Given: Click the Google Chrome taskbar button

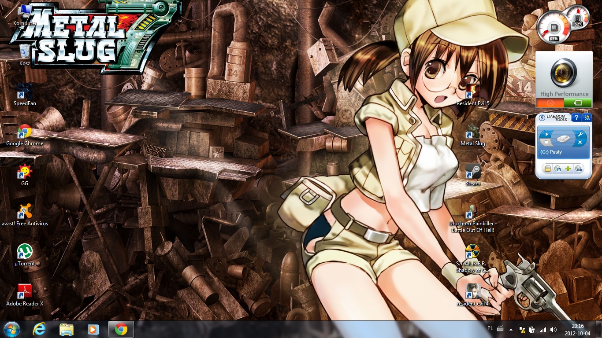Looking at the screenshot, I should [121, 329].
